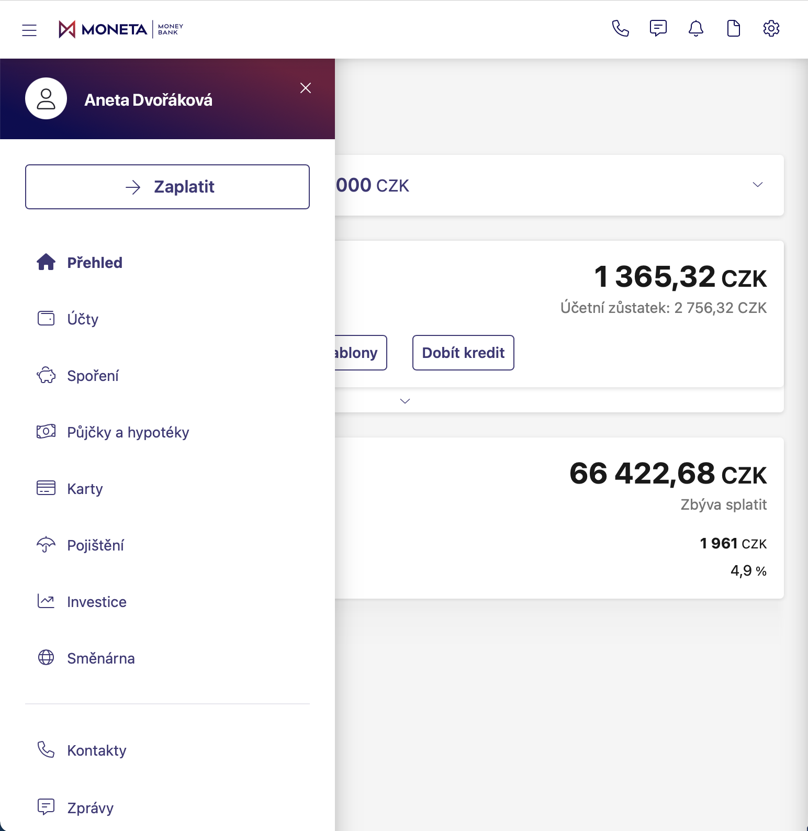Go to Spoření section
Screen dimensions: 808x831
[x=93, y=376]
